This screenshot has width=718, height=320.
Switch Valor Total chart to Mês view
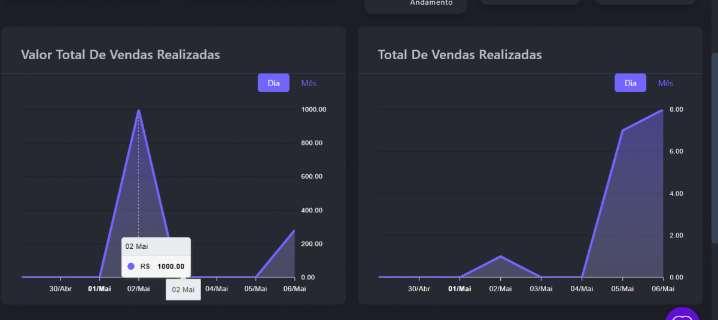click(x=309, y=83)
